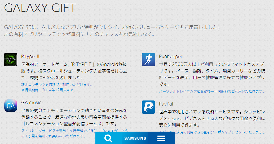
Task: Click the PayPal app icon
Action: [x=148, y=107]
